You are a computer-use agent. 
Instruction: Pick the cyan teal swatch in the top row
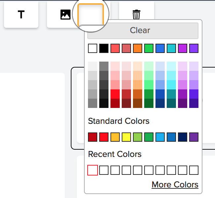point(171,48)
